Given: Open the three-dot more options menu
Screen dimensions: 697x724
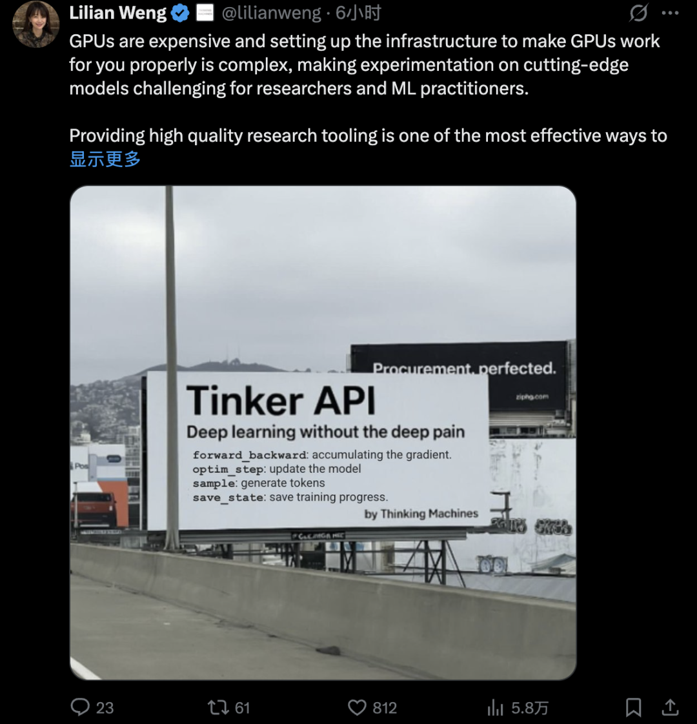Looking at the screenshot, I should click(x=671, y=13).
